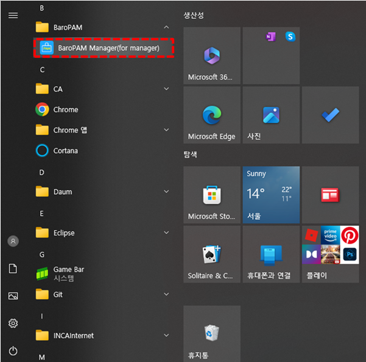Click the Eclipse folder icon

42,233
